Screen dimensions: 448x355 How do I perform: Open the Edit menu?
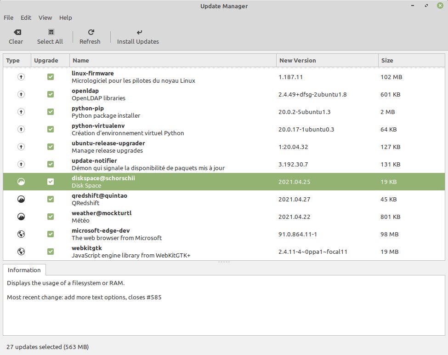(26, 17)
